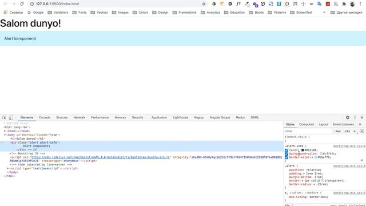Bookmark this page with the star icon

(204, 4)
